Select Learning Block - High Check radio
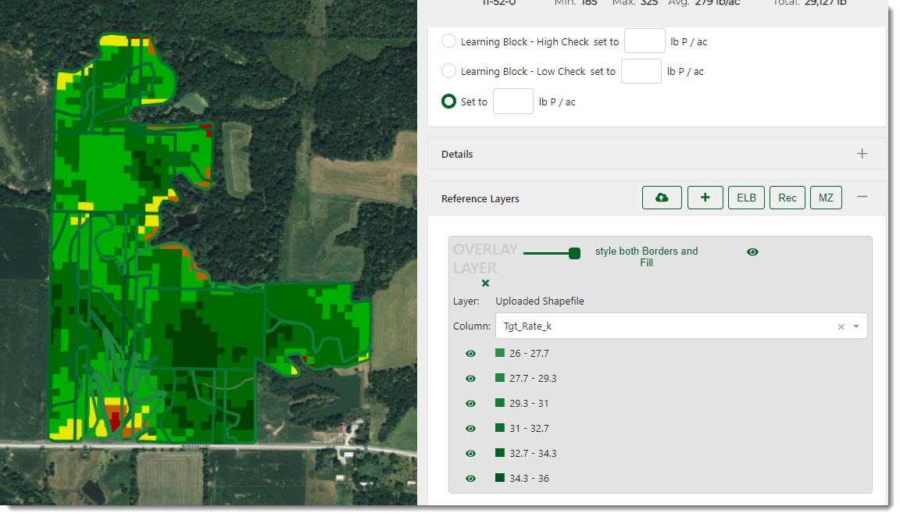Image resolution: width=900 pixels, height=517 pixels. (x=448, y=41)
